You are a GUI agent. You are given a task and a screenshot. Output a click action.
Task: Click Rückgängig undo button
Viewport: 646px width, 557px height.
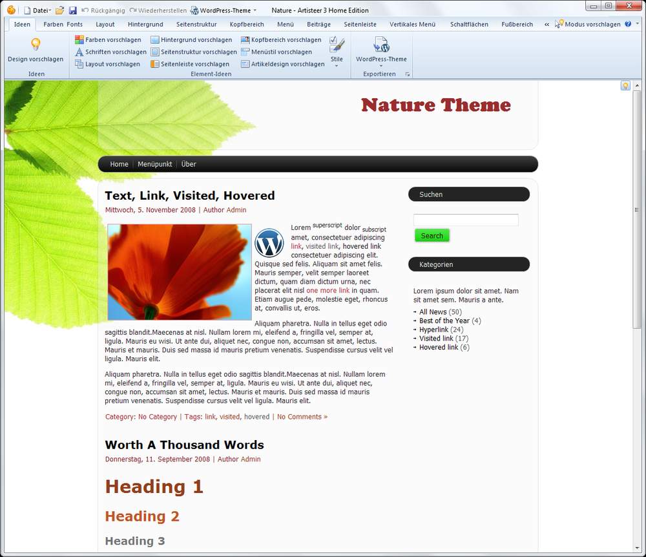tap(103, 10)
